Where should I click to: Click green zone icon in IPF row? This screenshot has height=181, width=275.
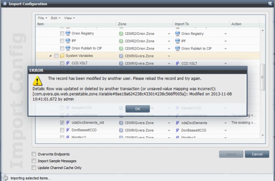tap(121, 41)
